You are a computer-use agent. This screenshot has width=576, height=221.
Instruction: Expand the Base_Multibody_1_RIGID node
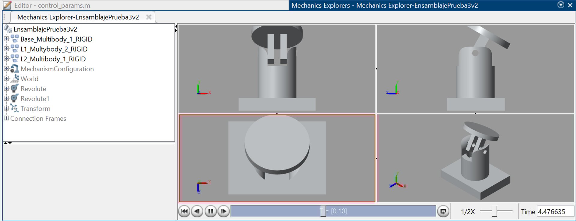(x=6, y=39)
